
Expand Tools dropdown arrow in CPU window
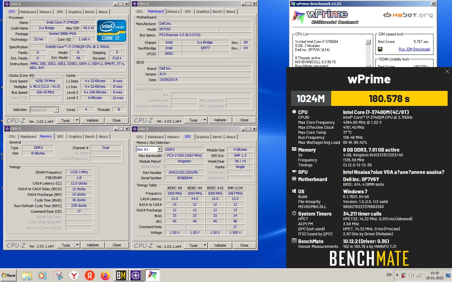coord(77,120)
